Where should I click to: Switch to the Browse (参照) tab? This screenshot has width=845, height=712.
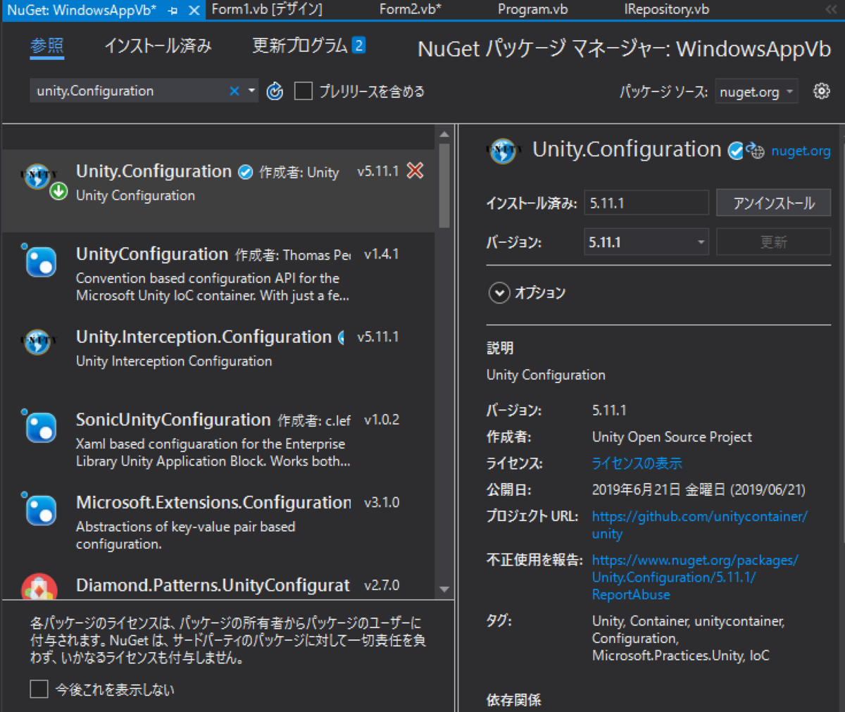[47, 46]
